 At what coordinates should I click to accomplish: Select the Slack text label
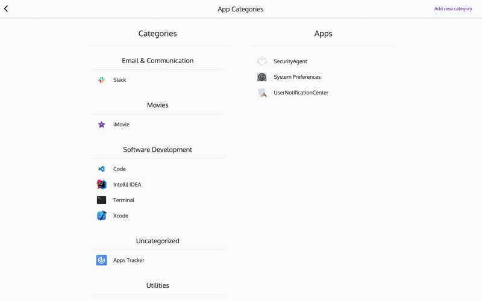click(119, 80)
